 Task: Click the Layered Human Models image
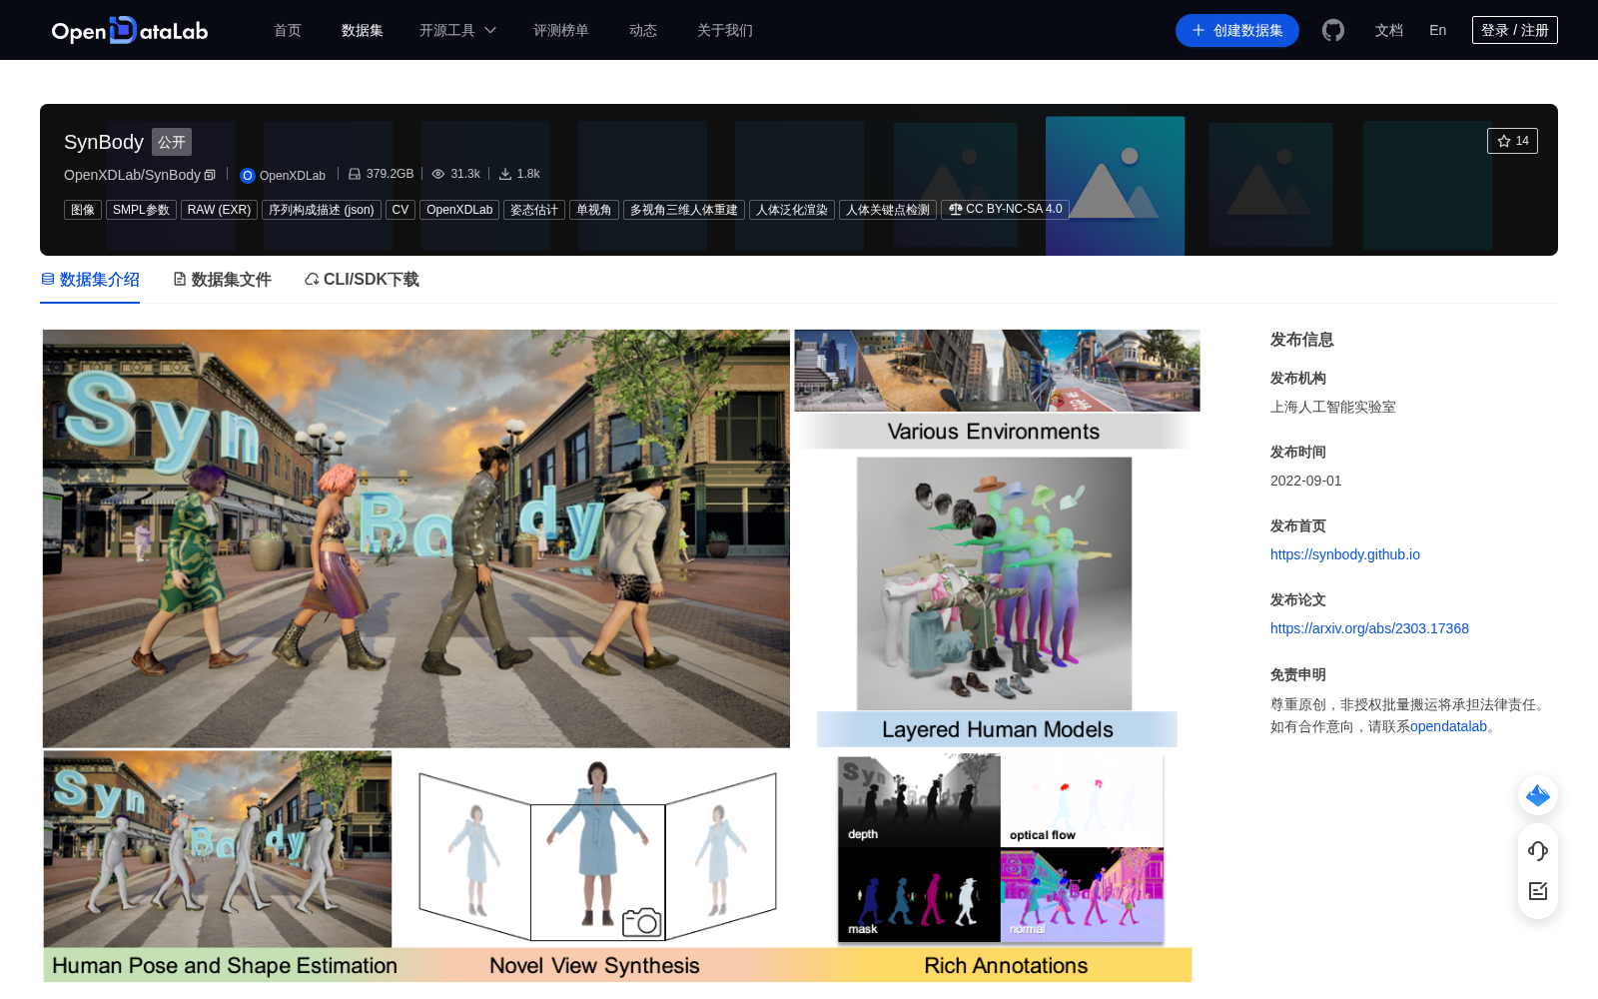tap(995, 583)
